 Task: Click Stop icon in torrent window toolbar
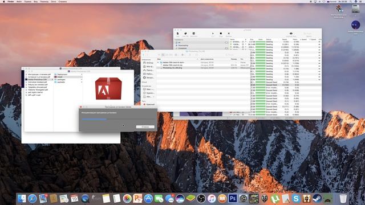(221, 34)
